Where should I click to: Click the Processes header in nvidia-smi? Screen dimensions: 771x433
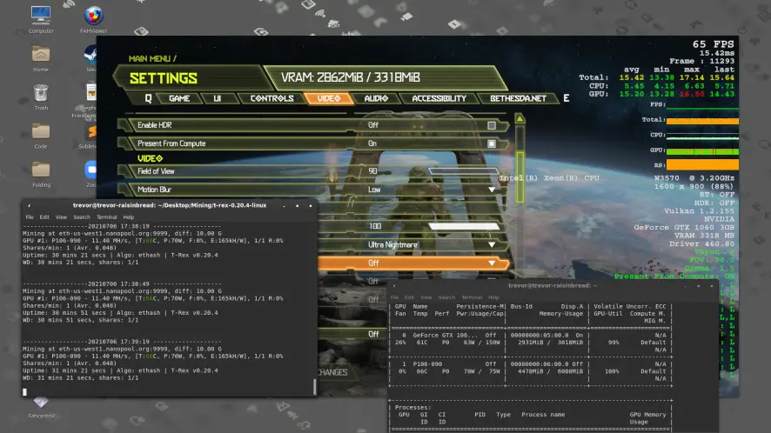[x=412, y=408]
